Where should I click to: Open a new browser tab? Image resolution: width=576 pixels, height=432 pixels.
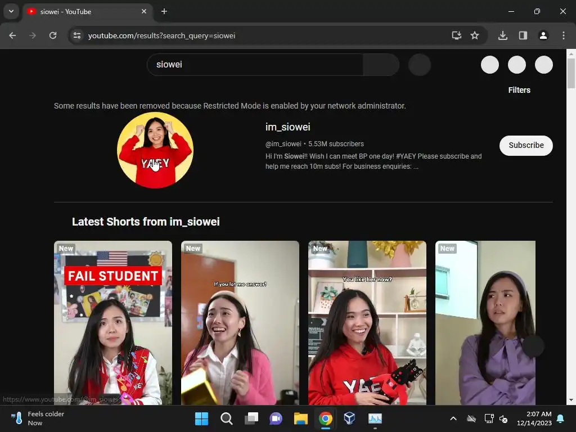(x=164, y=11)
